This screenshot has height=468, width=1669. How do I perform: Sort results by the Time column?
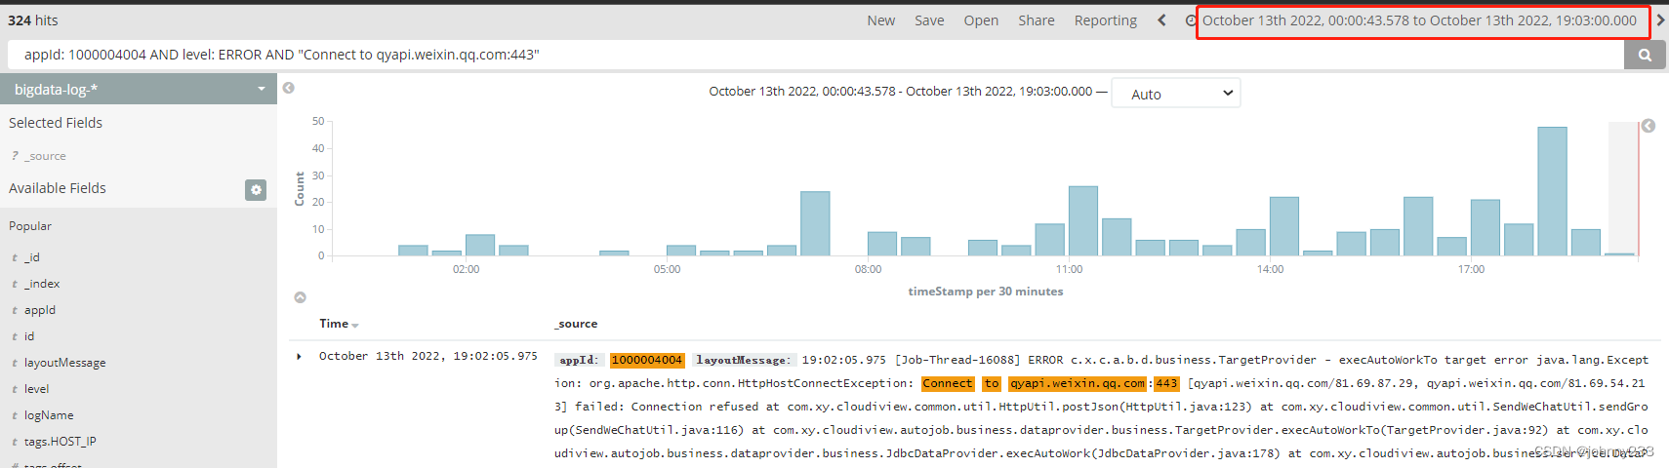(339, 324)
